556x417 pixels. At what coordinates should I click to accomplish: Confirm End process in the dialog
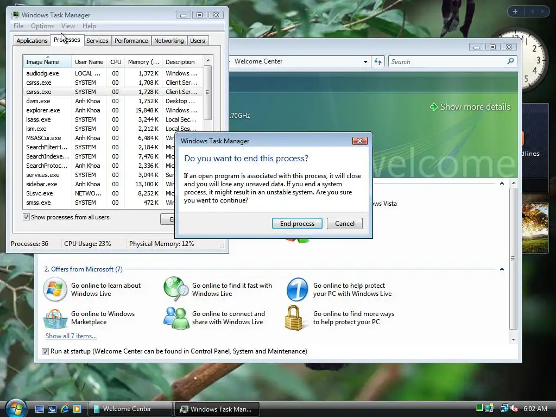pos(297,223)
